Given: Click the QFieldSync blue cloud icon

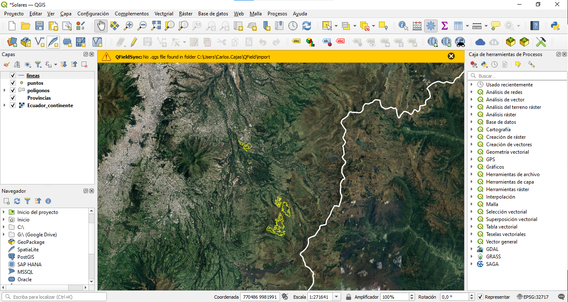Looking at the screenshot, I should [x=480, y=42].
